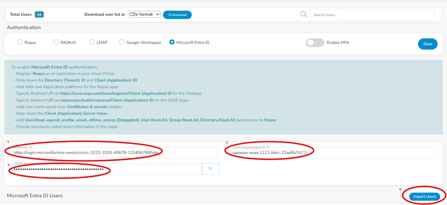Open the CSV format dropdown
447x205 pixels.
(x=144, y=14)
